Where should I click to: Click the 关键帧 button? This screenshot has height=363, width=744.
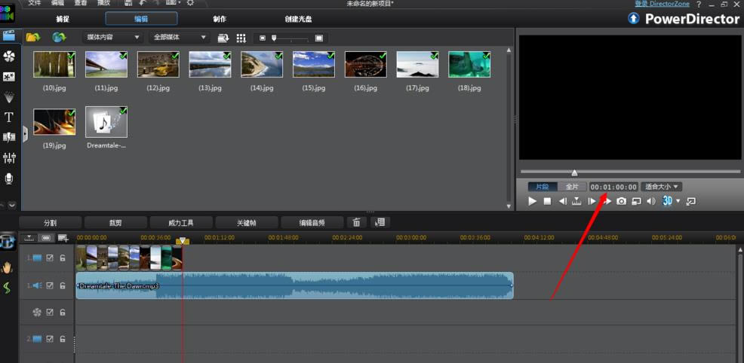coord(247,222)
